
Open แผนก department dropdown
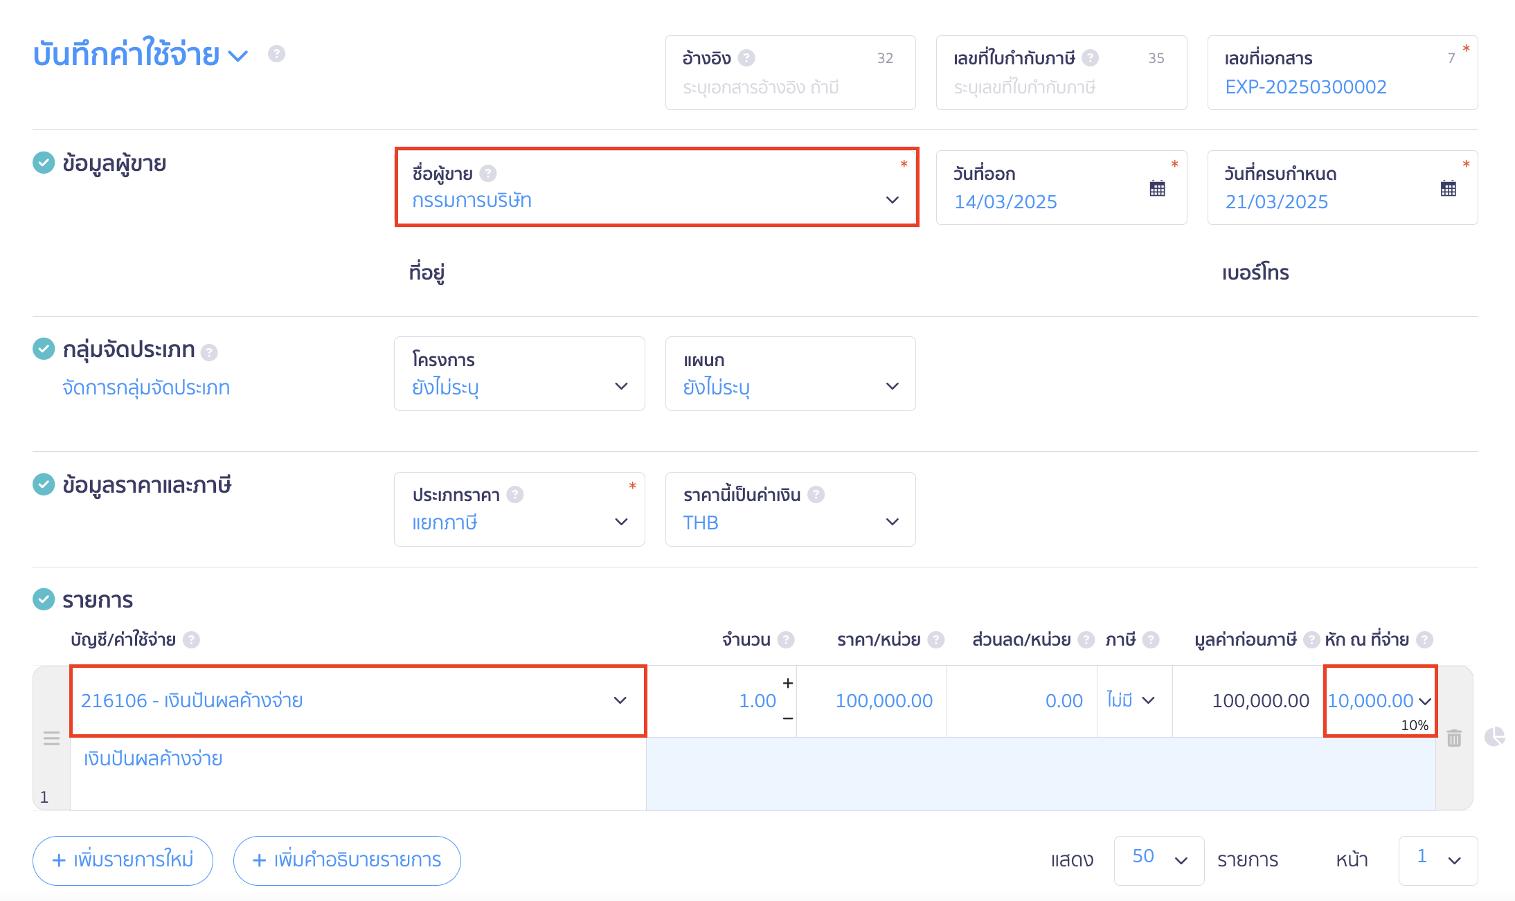(790, 374)
